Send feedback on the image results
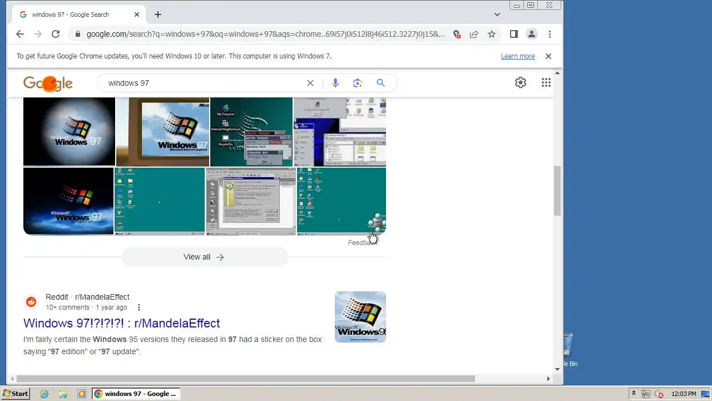 click(x=362, y=243)
